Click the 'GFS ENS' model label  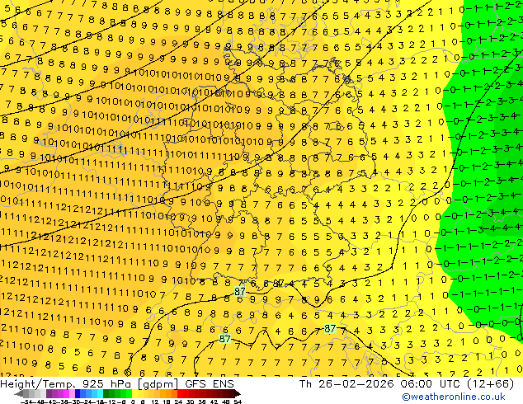210,384
